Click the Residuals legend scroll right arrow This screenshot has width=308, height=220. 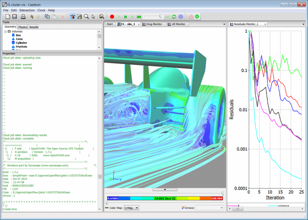[x=303, y=208]
